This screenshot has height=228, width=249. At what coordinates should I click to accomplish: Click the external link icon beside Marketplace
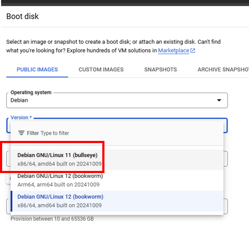tap(193, 51)
